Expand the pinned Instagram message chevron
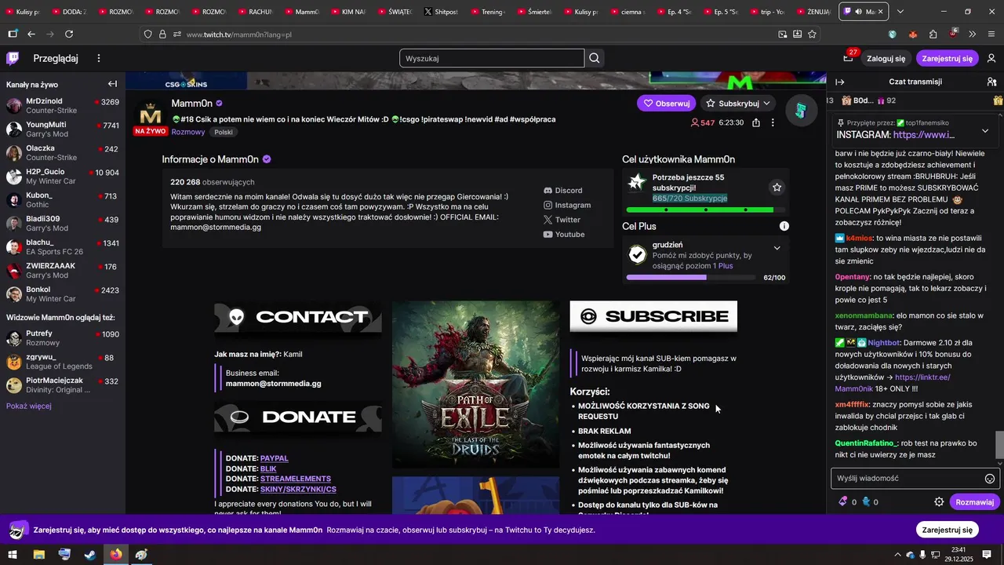1004x565 pixels. 985,130
